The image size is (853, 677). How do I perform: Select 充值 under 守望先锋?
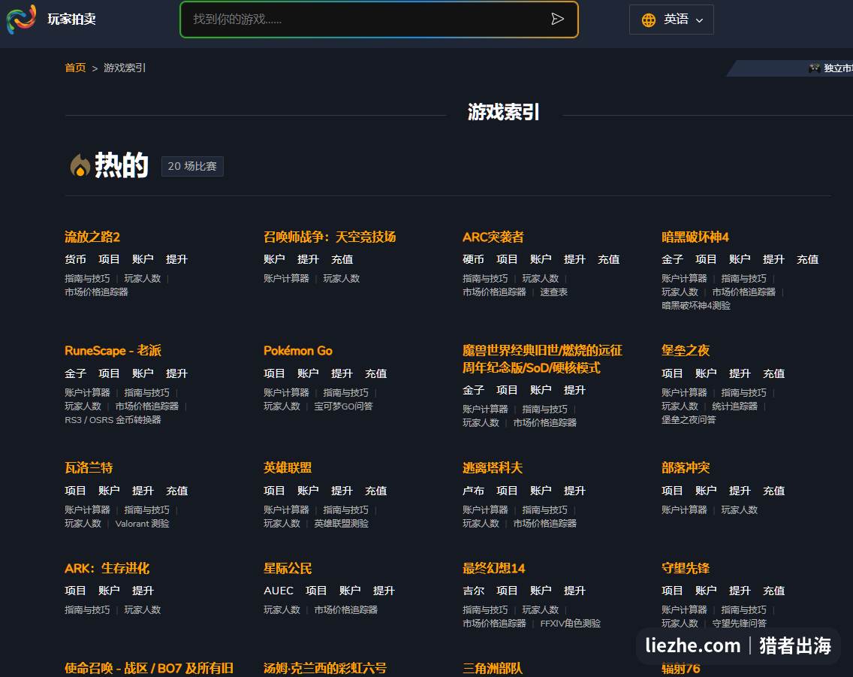pyautogui.click(x=773, y=591)
